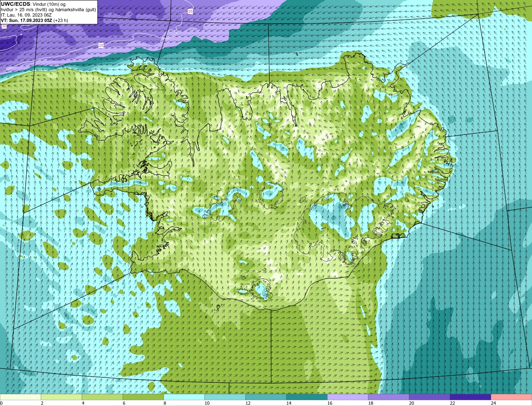Click the legend scale value "24"
The width and height of the screenshot is (532, 406).
[x=493, y=403]
